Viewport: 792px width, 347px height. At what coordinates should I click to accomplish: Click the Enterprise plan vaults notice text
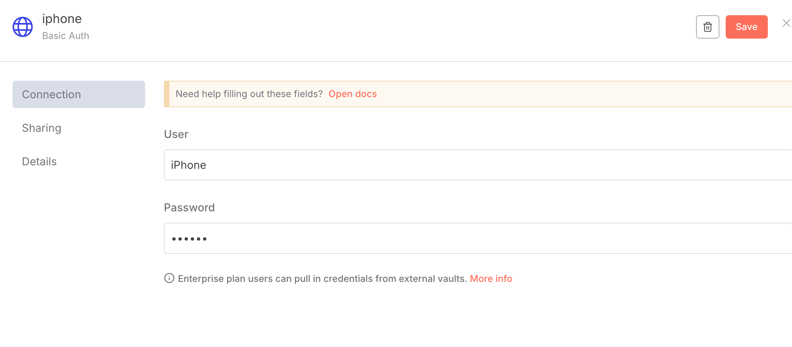(x=322, y=278)
